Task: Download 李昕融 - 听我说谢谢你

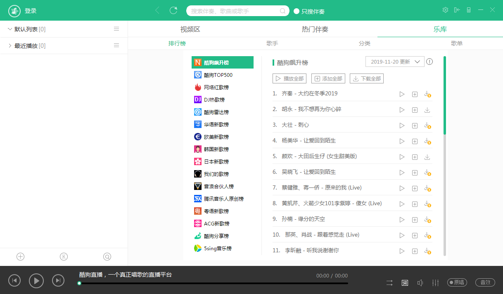Action: click(427, 251)
